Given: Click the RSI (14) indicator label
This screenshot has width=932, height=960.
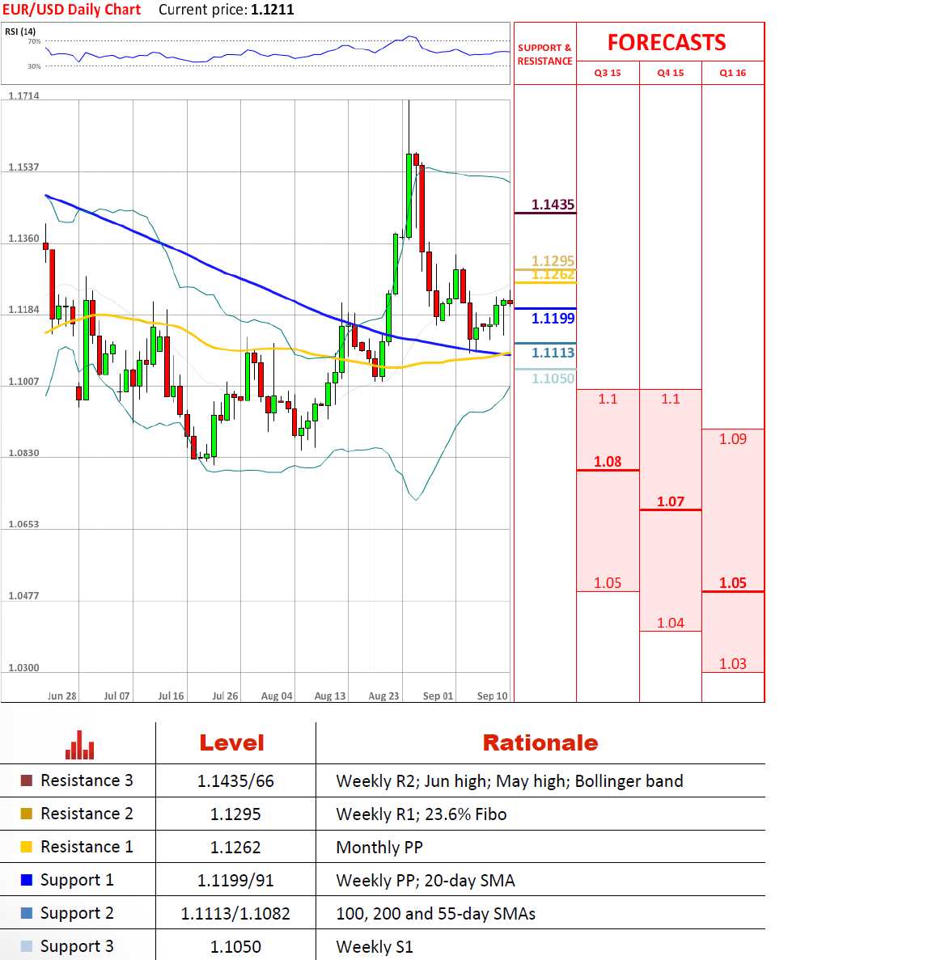Looking at the screenshot, I should click(x=20, y=32).
